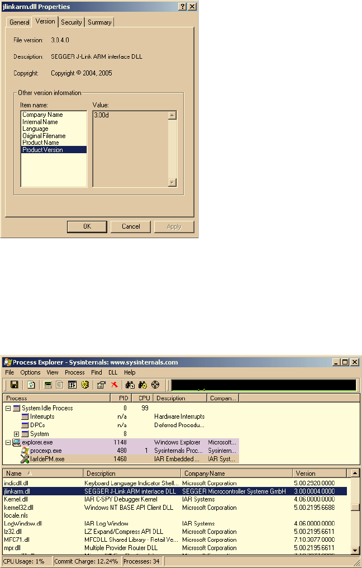362x568 pixels.
Task: Toggle the lower pane columns icon in toolbar
Action: tap(73, 385)
